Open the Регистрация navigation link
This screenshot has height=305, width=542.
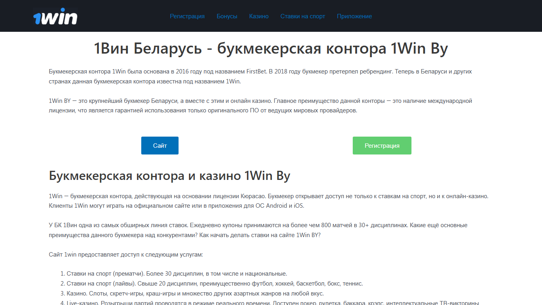coord(187,16)
